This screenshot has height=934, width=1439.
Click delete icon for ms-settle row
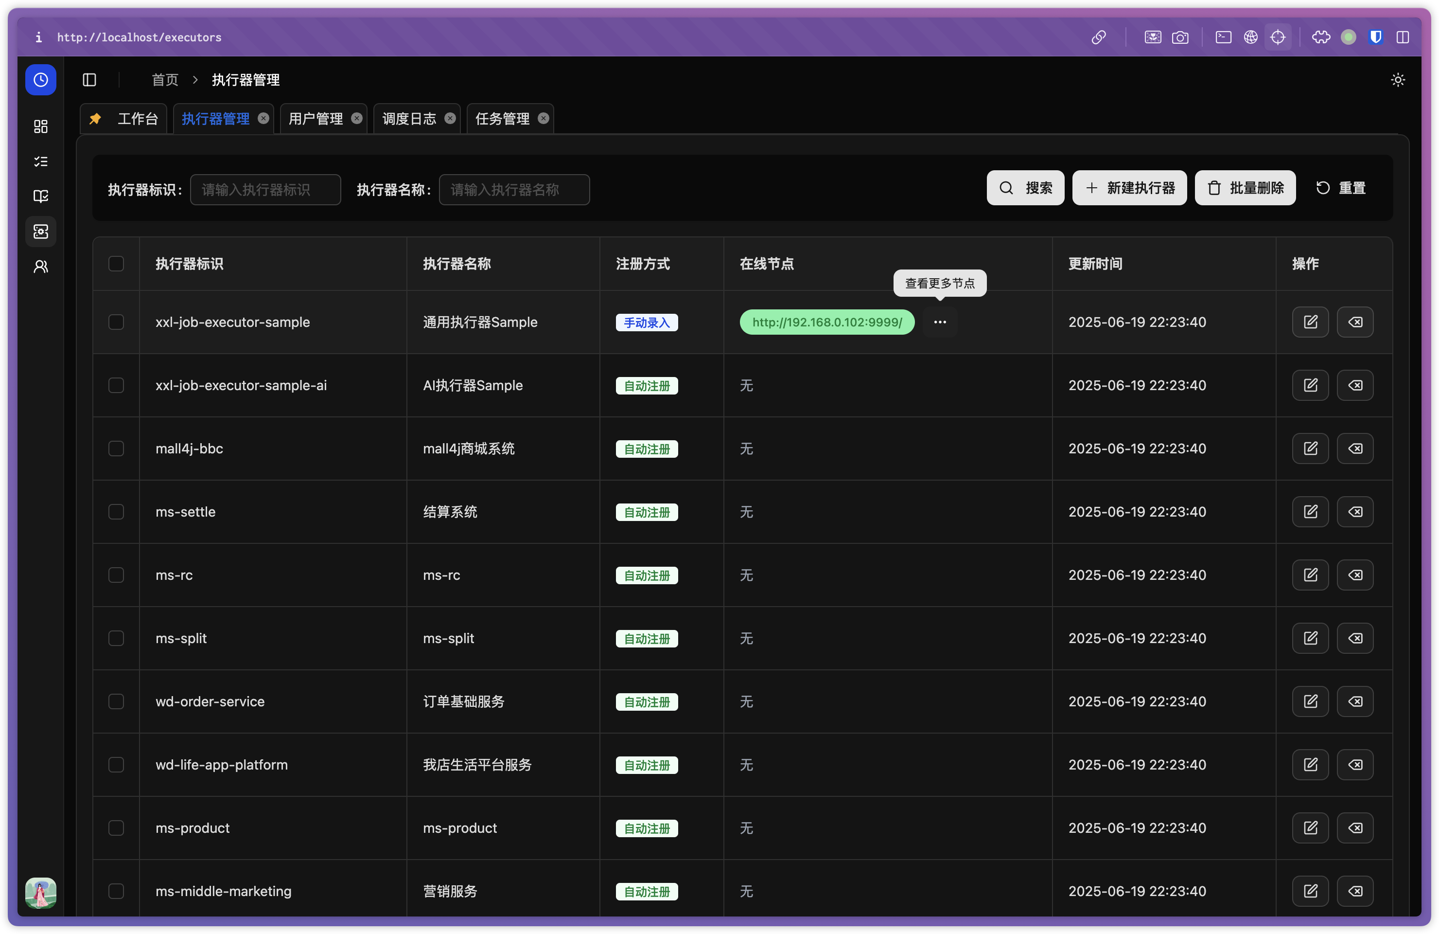coord(1354,512)
